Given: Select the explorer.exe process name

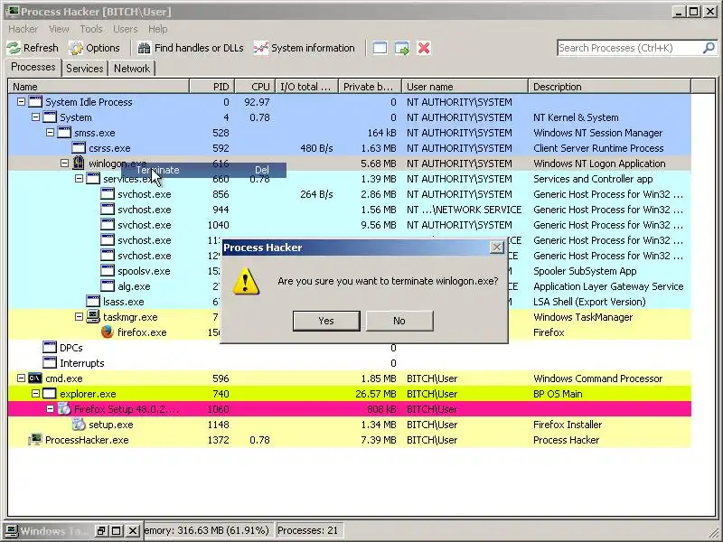Looking at the screenshot, I should click(88, 394).
